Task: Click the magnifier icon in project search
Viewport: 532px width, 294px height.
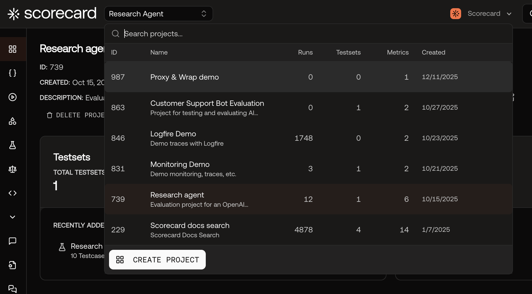Action: (116, 34)
